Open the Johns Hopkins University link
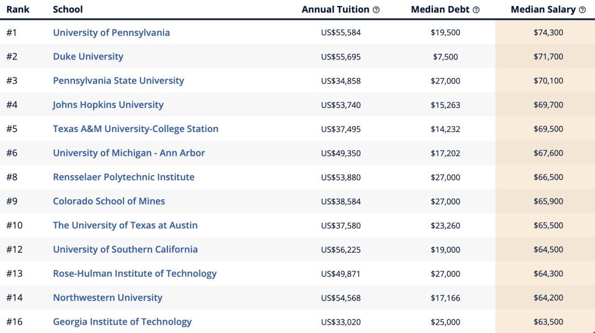Viewport: 595px width, 333px height. pos(108,105)
